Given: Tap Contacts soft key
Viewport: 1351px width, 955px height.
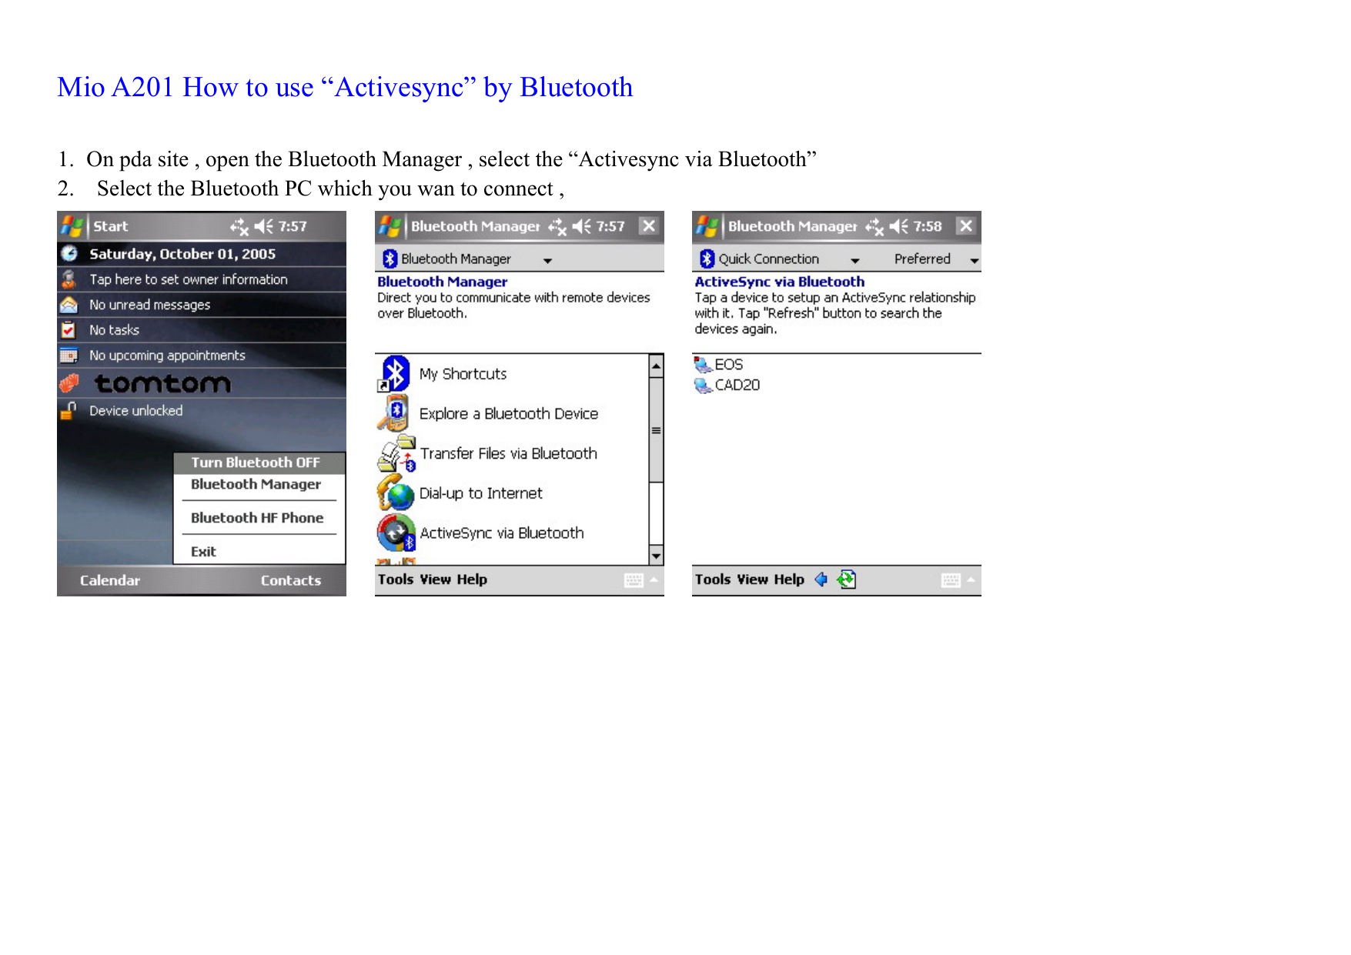Looking at the screenshot, I should [291, 580].
